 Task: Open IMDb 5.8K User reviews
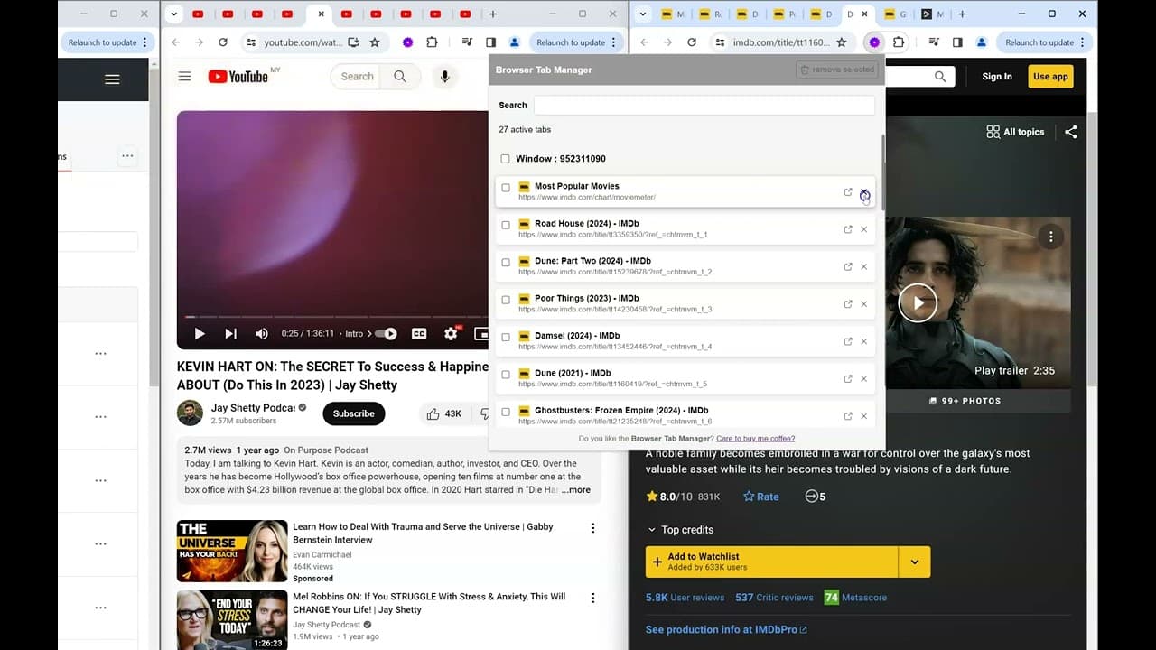coord(685,598)
